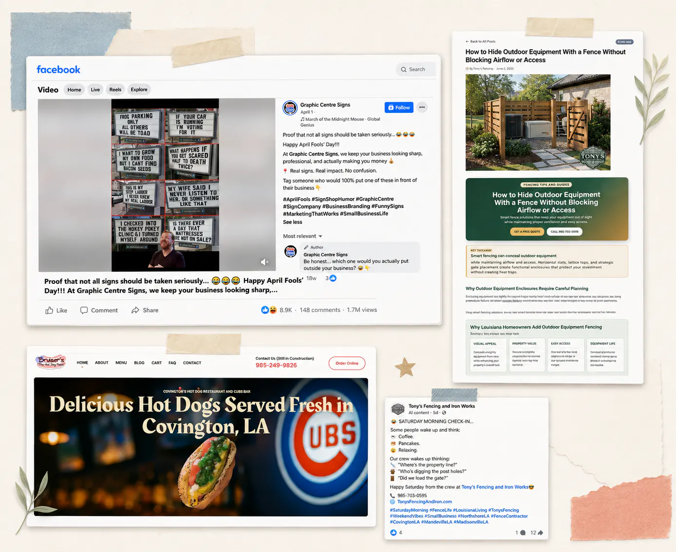Image resolution: width=676 pixels, height=552 pixels.
Task: Click GET A FREE QUOTE button
Action: (x=527, y=232)
